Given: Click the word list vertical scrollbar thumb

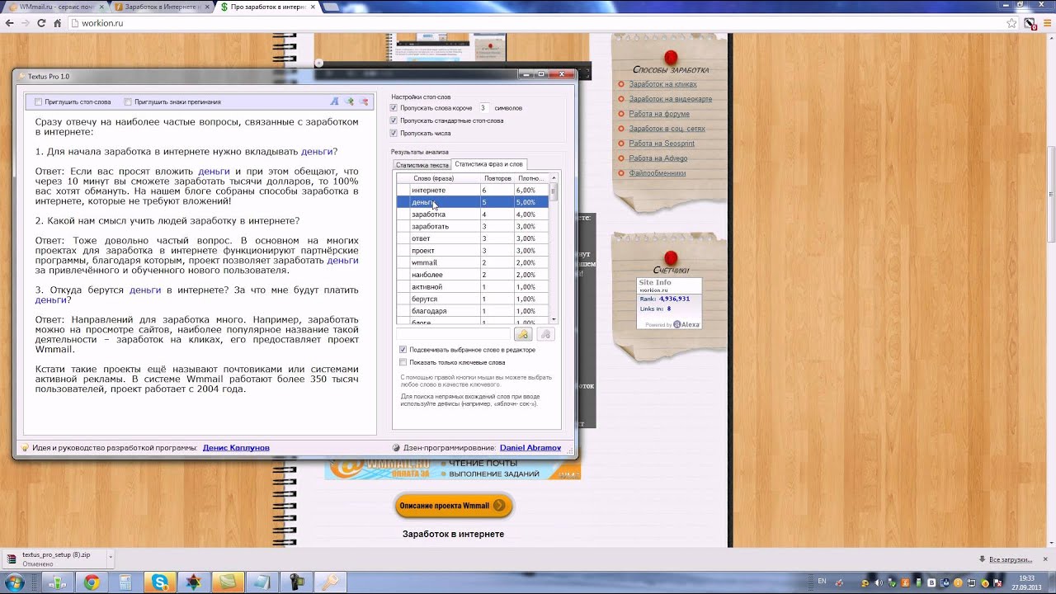Looking at the screenshot, I should point(554,191).
